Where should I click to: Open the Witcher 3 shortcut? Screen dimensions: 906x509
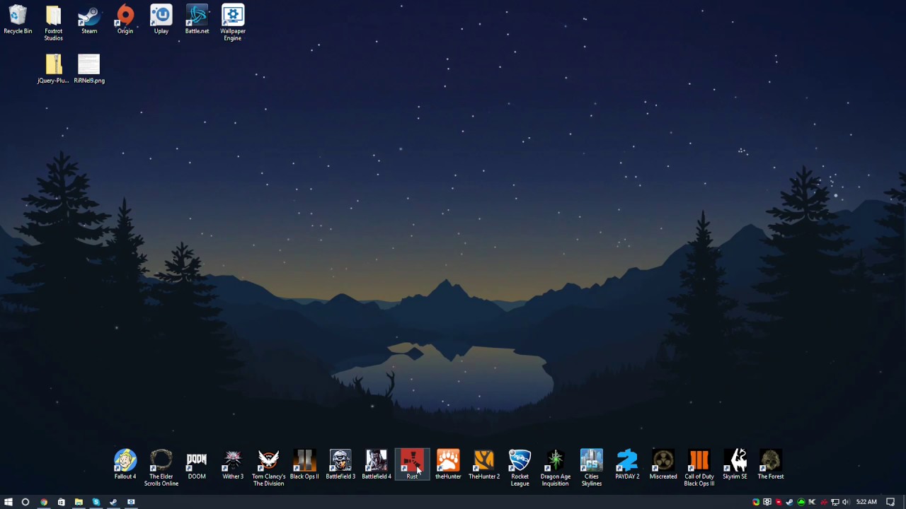(232, 461)
